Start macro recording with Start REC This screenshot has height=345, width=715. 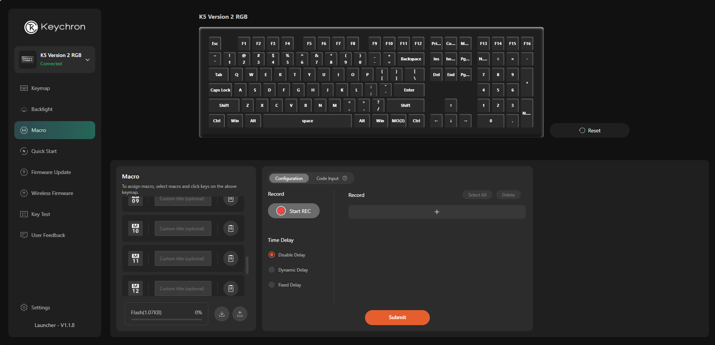click(294, 211)
